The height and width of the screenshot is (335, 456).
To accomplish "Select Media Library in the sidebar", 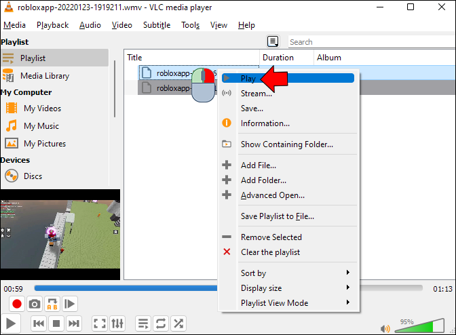I will coord(55,76).
